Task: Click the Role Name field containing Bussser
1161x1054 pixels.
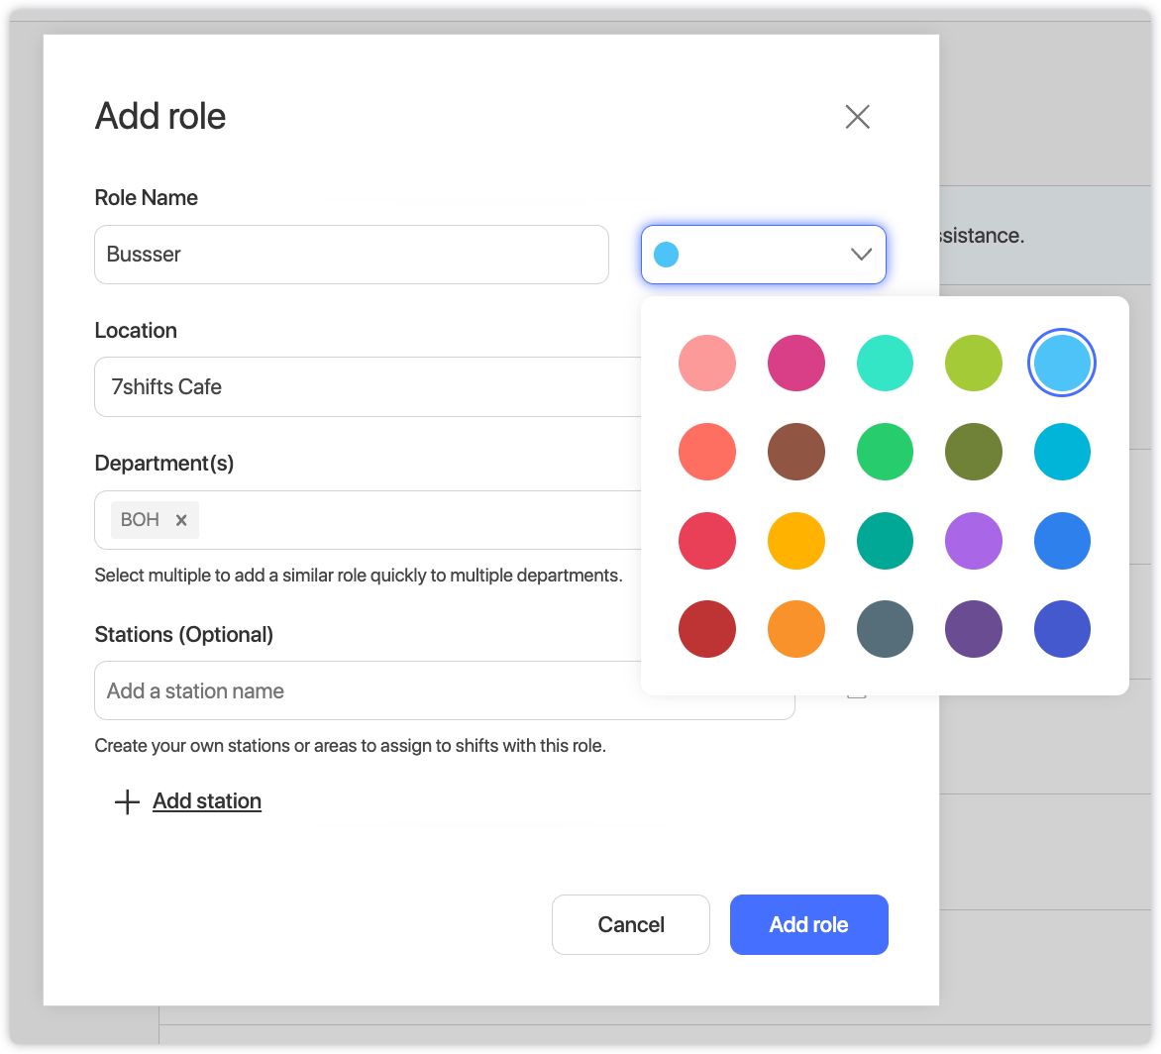Action: 351,255
